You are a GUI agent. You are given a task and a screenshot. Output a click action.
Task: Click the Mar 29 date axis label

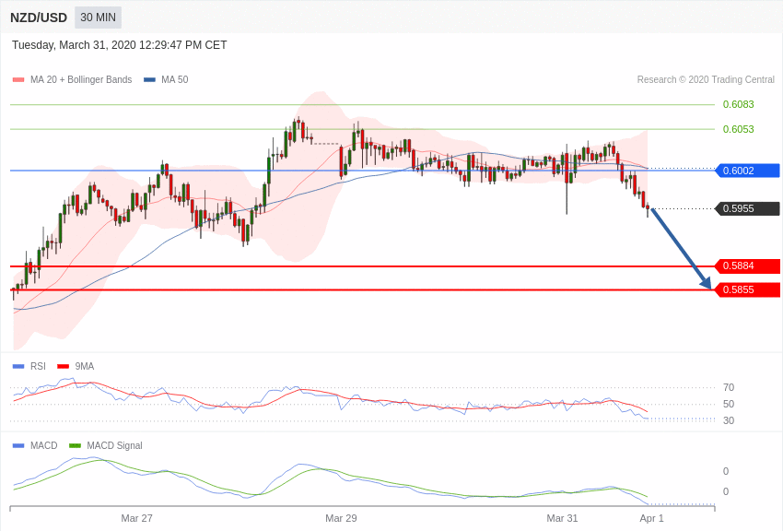[341, 518]
